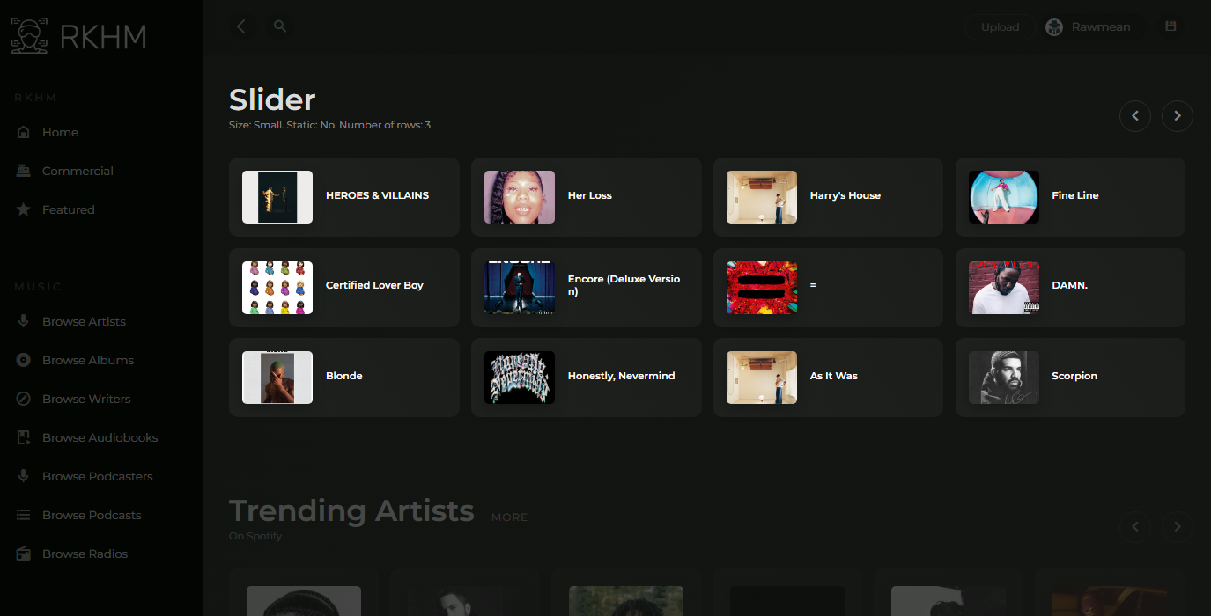Go to Browse Albums
1211x616 pixels.
tap(88, 360)
